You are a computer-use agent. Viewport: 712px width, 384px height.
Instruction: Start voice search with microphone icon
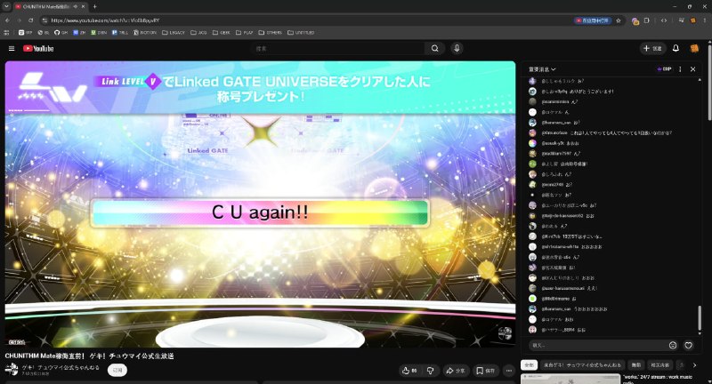(x=457, y=49)
